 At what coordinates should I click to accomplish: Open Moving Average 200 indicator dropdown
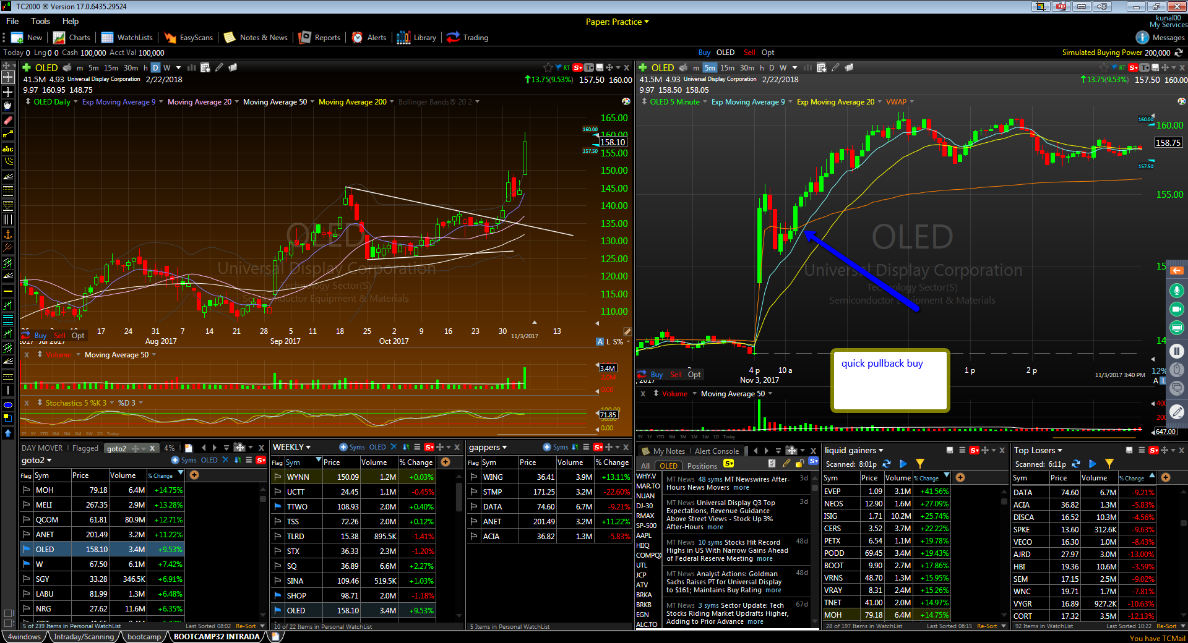click(392, 102)
